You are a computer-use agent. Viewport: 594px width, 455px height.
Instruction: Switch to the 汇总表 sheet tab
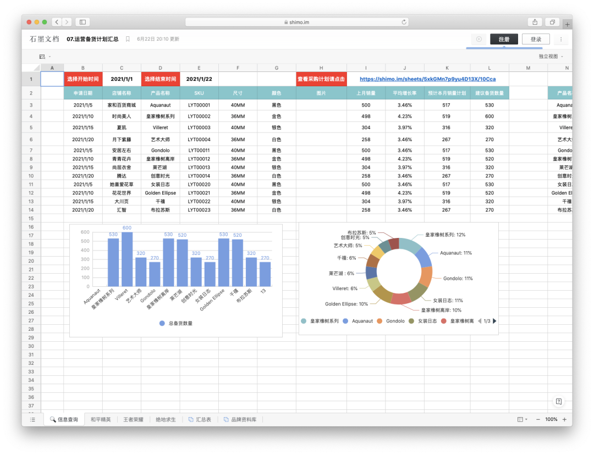pyautogui.click(x=200, y=419)
